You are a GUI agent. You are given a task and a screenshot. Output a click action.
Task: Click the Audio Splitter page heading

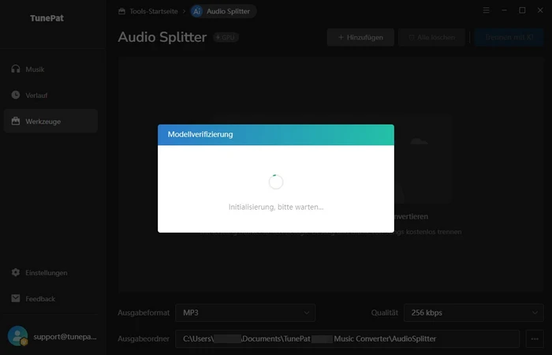(x=162, y=37)
